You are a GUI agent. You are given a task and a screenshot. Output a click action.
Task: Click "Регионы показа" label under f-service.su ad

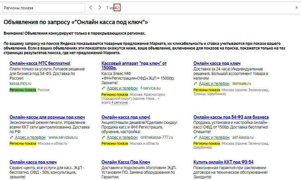[115, 94]
